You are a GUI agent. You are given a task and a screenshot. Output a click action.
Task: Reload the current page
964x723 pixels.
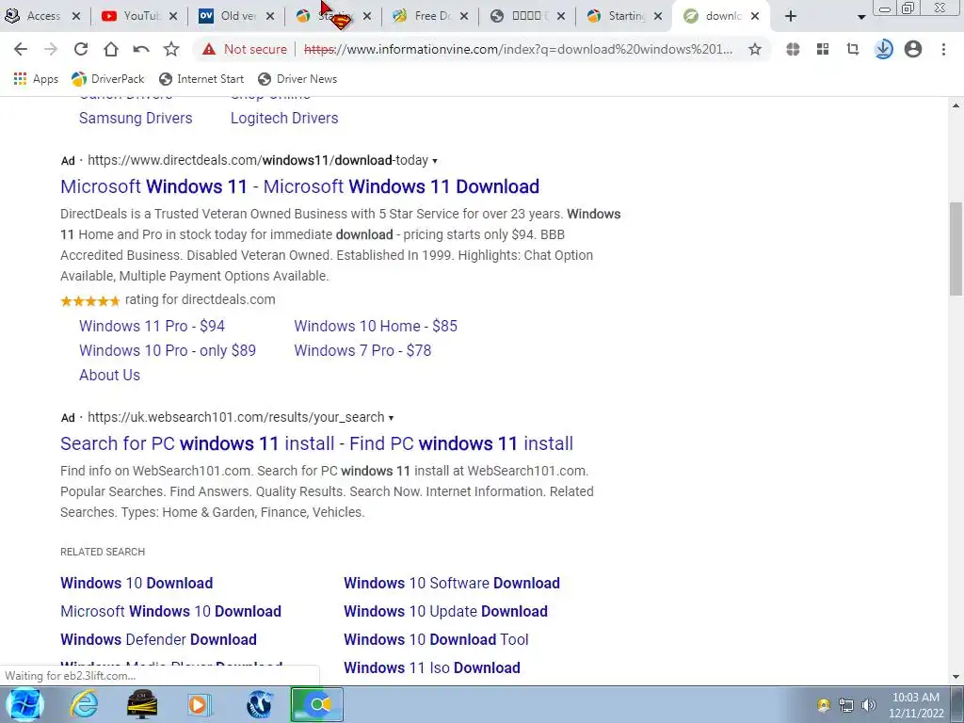click(81, 49)
